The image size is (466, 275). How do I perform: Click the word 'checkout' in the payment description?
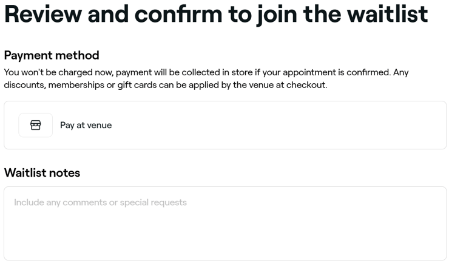tap(306, 85)
